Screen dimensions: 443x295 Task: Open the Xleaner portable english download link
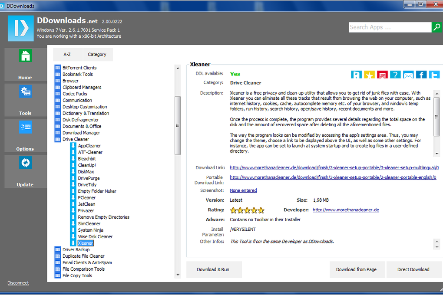[333, 177]
